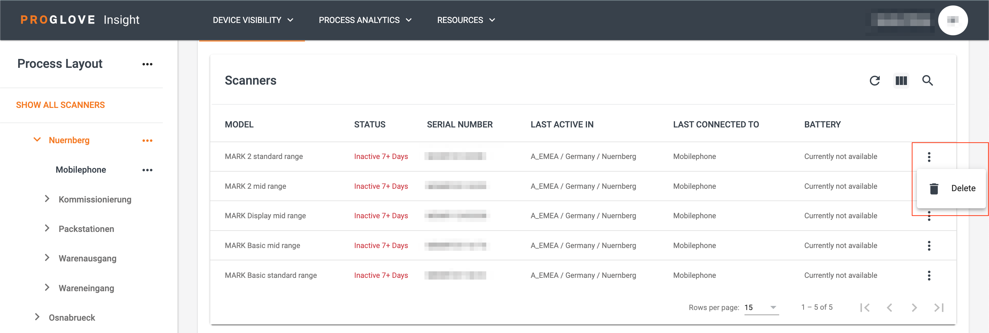Open the kebab menu for MARK Basic standard range
989x333 pixels.
click(x=930, y=275)
